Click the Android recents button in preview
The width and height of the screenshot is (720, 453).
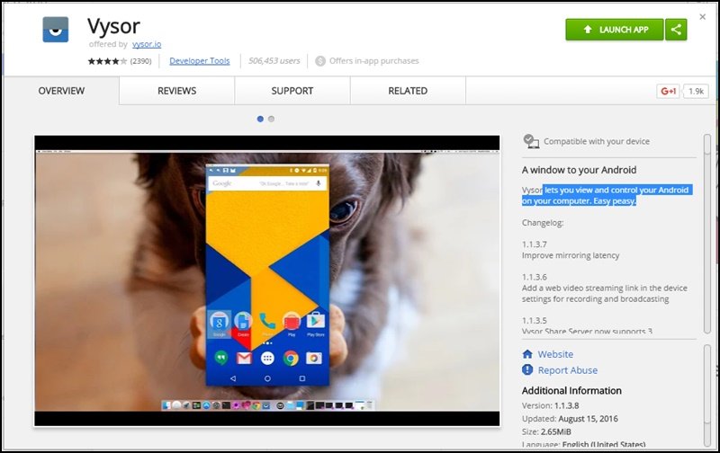(301, 378)
